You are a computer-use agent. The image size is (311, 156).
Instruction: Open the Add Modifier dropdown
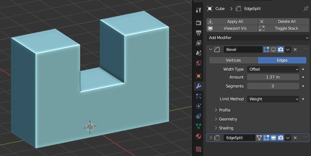pyautogui.click(x=258, y=38)
